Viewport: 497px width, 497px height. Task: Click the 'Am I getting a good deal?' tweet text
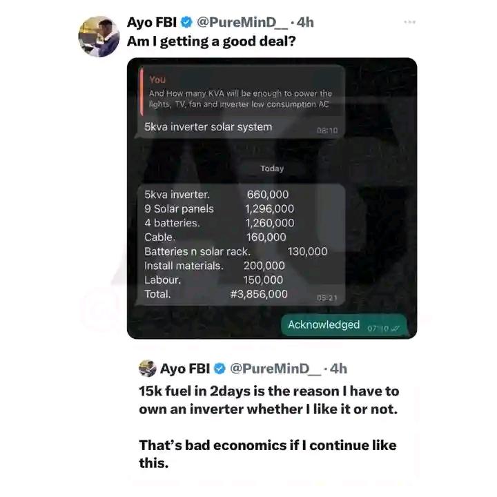coord(211,41)
